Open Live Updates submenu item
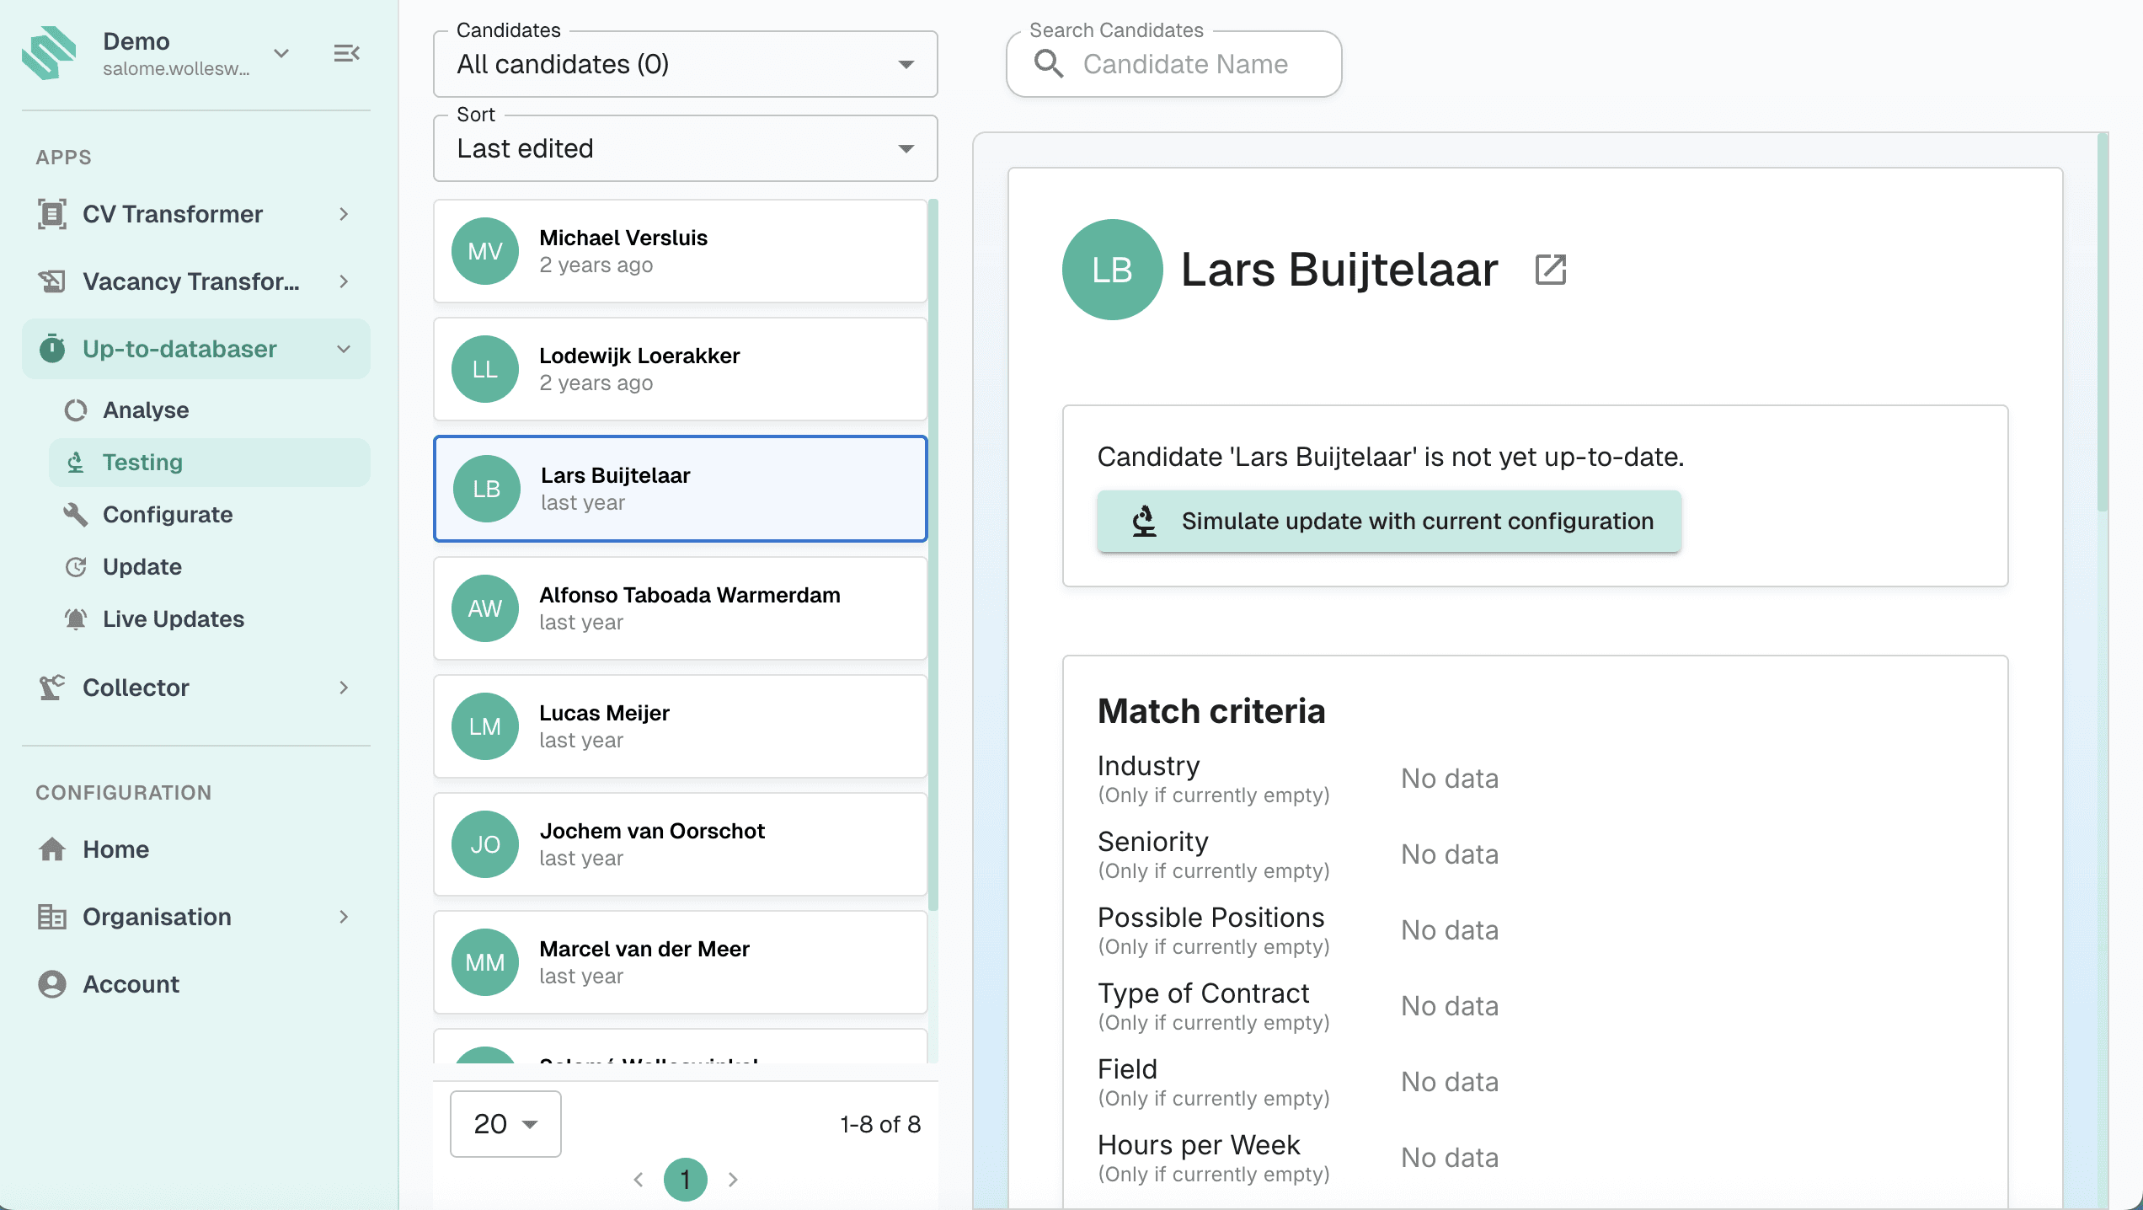The height and width of the screenshot is (1210, 2143). 173,619
